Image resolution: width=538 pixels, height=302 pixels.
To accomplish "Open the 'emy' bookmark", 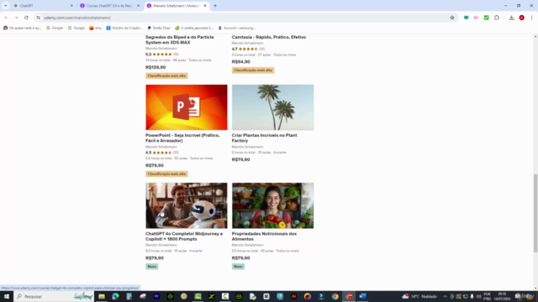I will [95, 28].
